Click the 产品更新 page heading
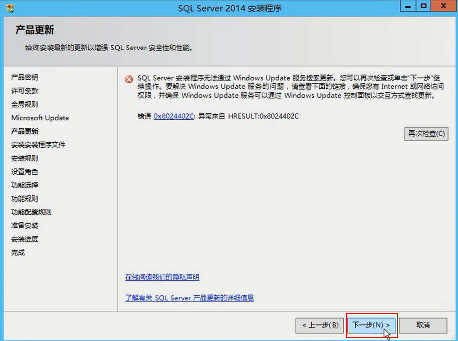 point(35,30)
